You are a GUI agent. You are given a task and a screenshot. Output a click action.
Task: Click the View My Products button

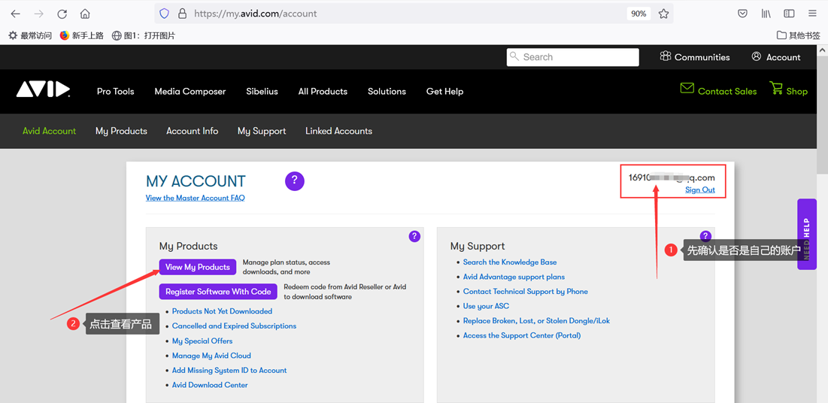[x=198, y=267]
